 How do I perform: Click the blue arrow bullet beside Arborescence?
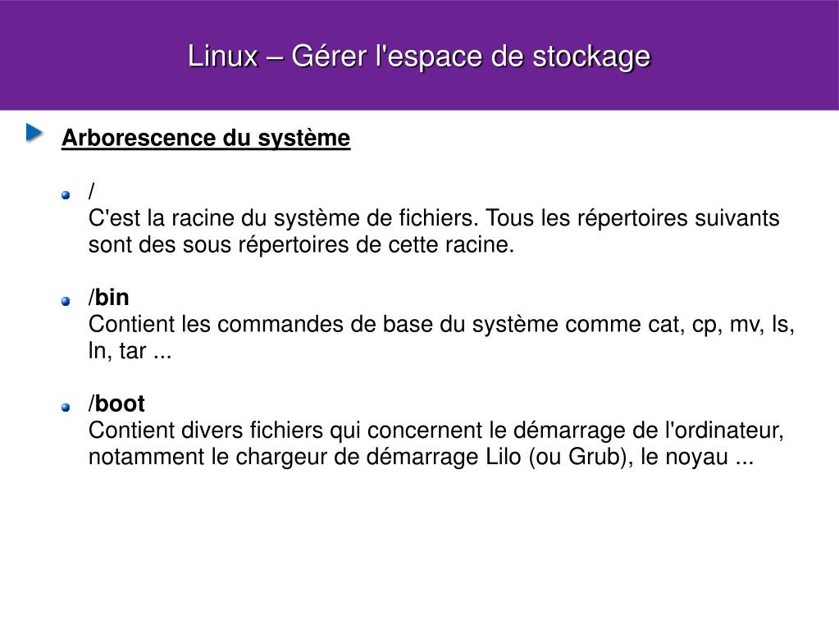click(34, 133)
